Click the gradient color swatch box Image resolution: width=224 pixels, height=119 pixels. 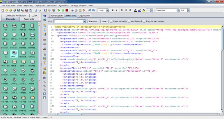(148, 10)
